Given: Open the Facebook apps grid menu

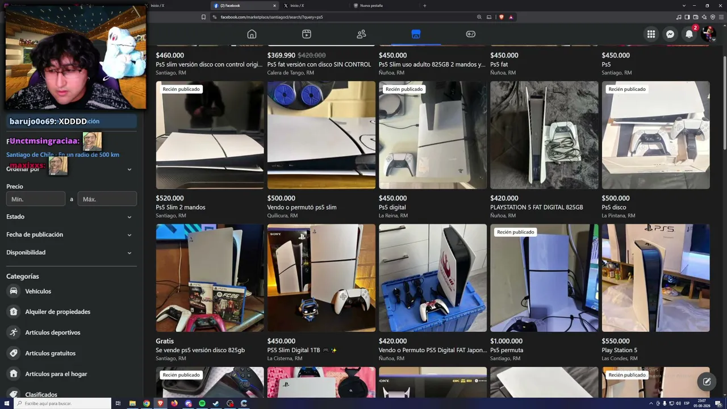Looking at the screenshot, I should (x=651, y=34).
